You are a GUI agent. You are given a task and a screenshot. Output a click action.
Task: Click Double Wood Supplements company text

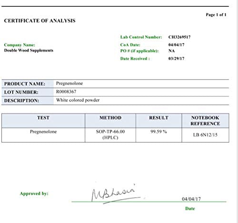click(29, 51)
